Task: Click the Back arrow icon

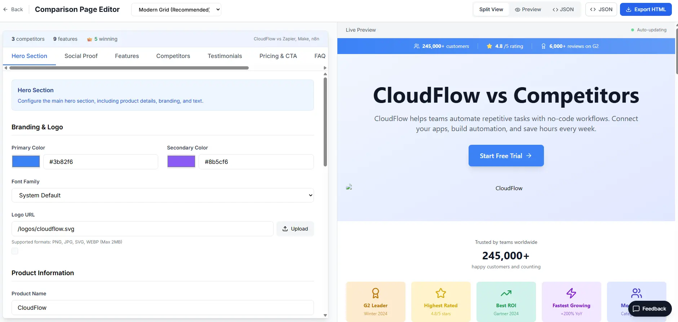Action: click(5, 9)
